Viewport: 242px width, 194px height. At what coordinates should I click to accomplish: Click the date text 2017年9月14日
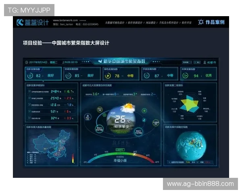(x=38, y=62)
